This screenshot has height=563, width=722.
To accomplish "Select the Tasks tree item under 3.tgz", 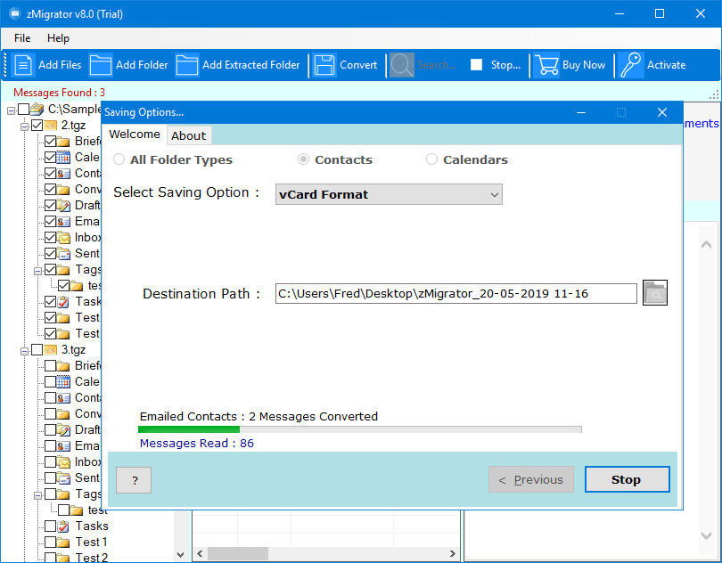I will [92, 526].
